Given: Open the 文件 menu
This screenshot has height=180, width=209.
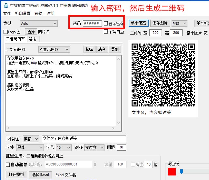Looking at the screenshot, I should click(x=7, y=13).
